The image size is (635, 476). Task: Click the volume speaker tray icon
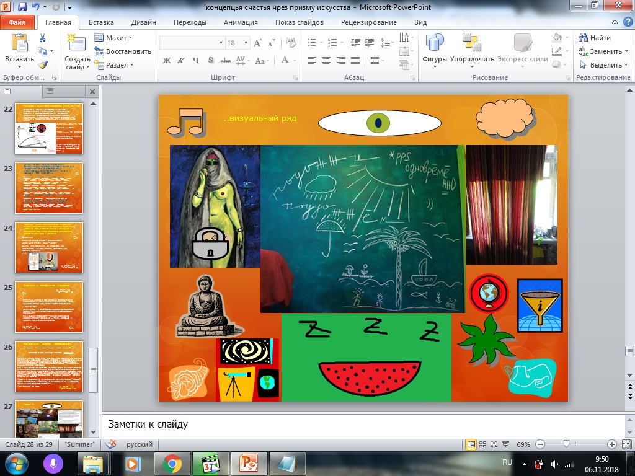(x=554, y=464)
